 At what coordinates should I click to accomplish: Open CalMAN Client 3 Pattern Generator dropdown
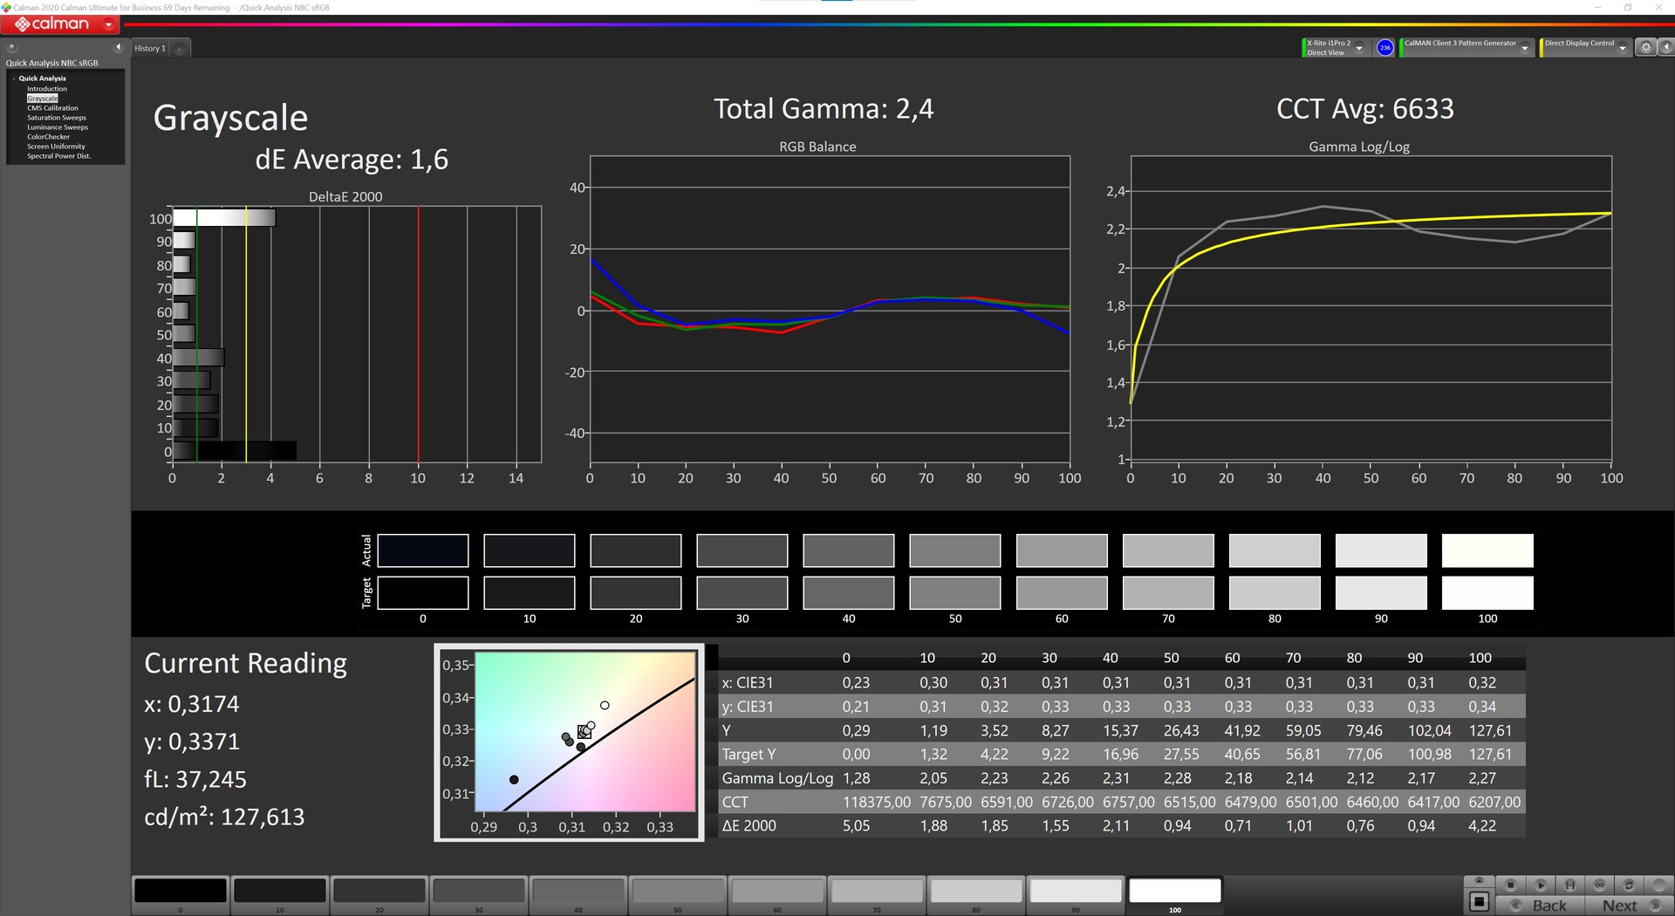[1524, 48]
